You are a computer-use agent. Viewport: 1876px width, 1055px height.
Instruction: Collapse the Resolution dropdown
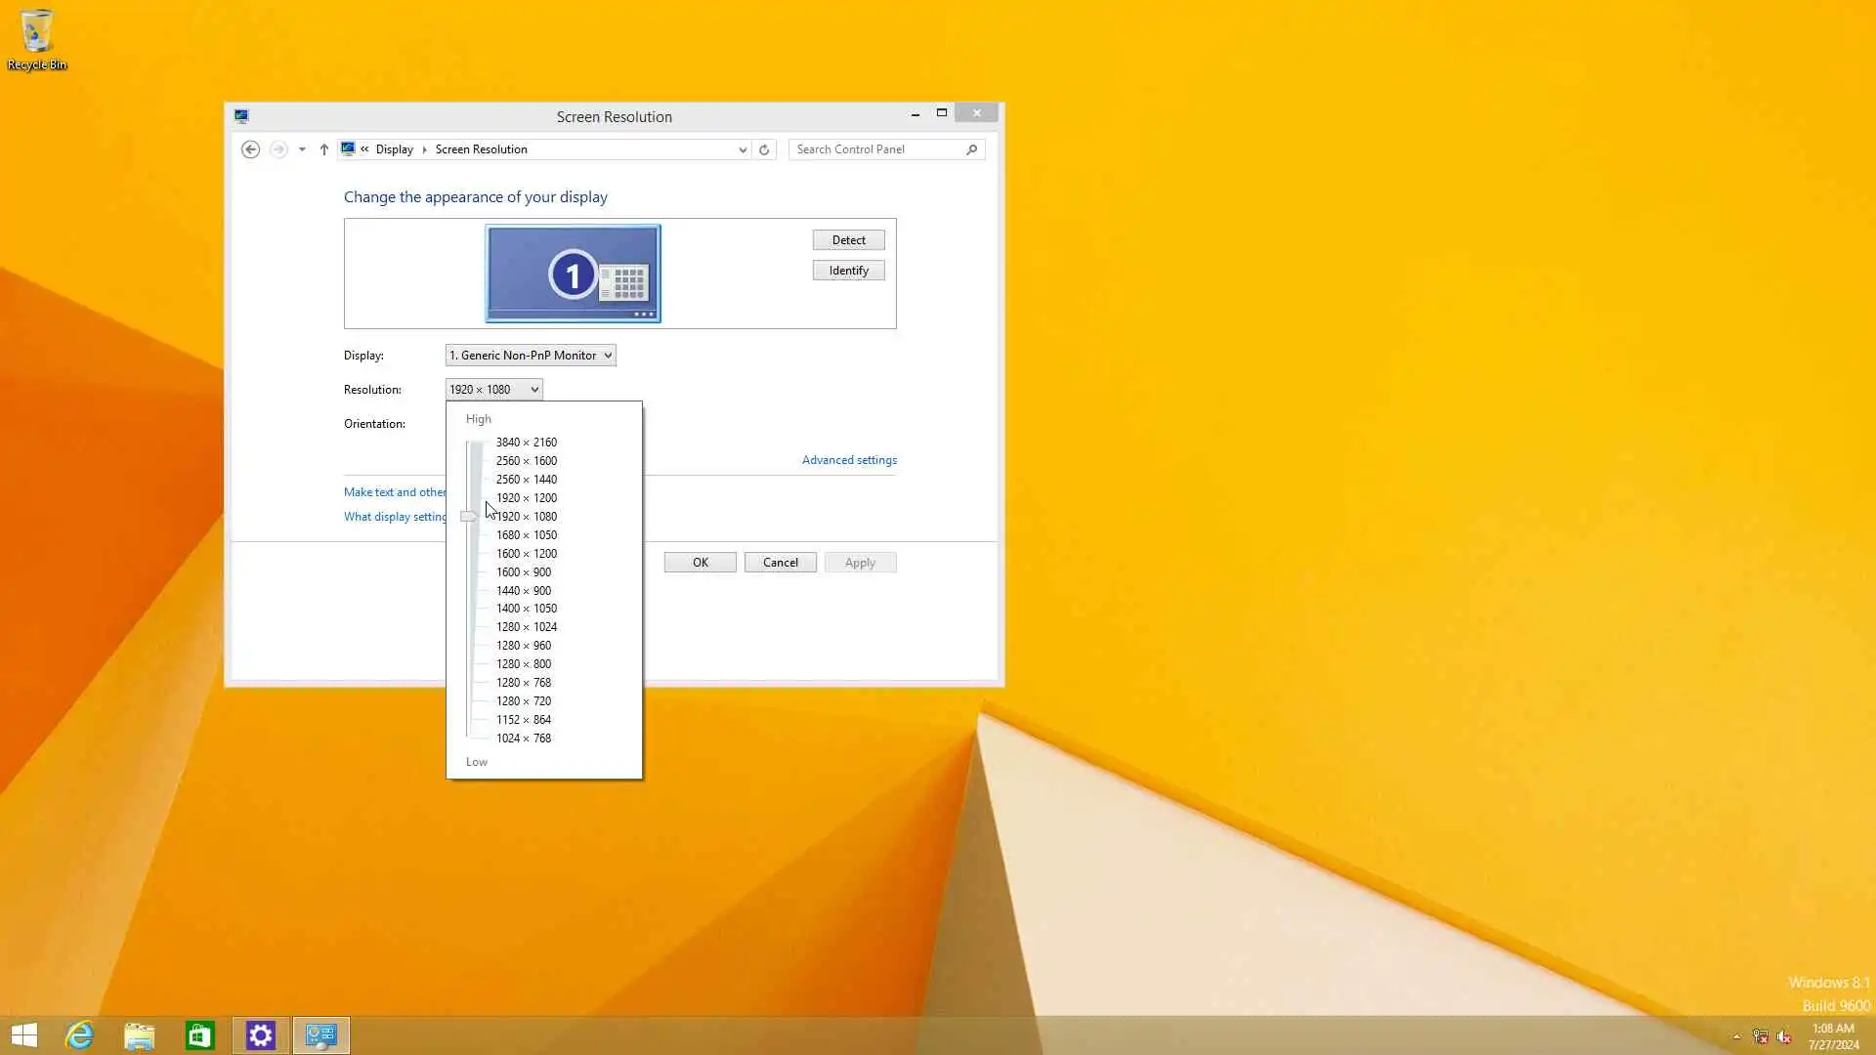(x=493, y=390)
